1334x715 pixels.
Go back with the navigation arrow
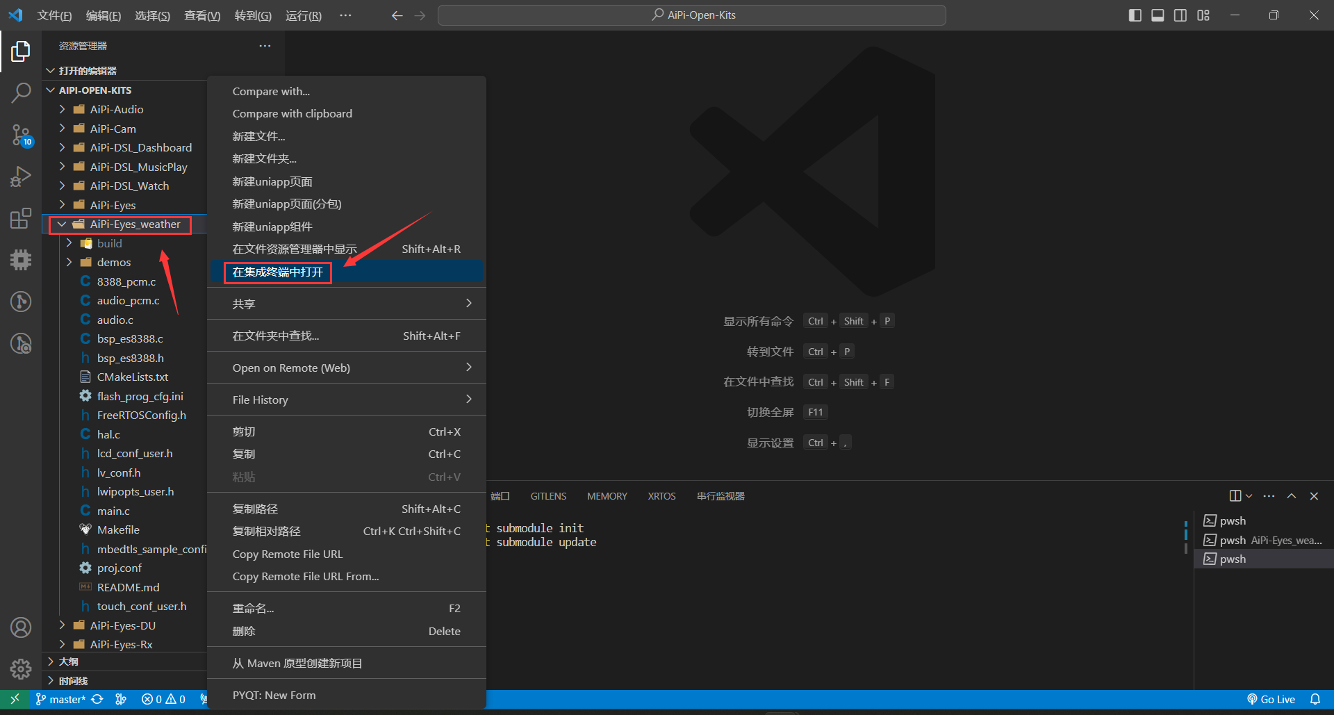coord(397,15)
